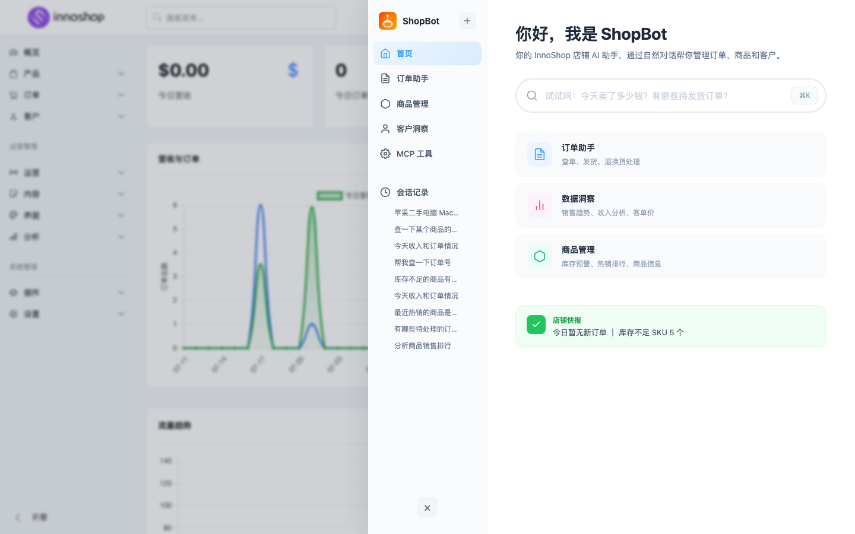Click the blue document icon on 订单助手 card
Screen dimensions: 855x534
pyautogui.click(x=540, y=154)
